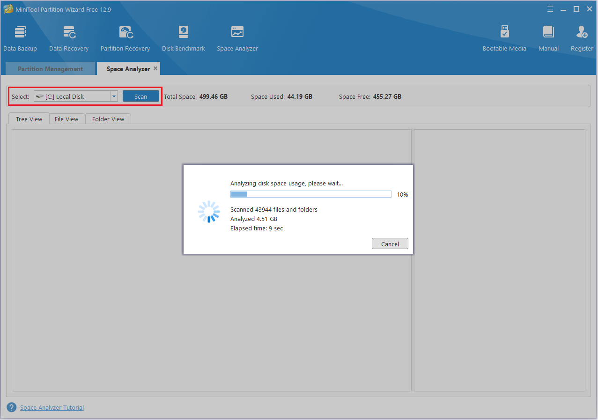Viewport: 598px width, 420px height.
Task: Click the MiniTool app logo in the title bar
Action: (8, 9)
